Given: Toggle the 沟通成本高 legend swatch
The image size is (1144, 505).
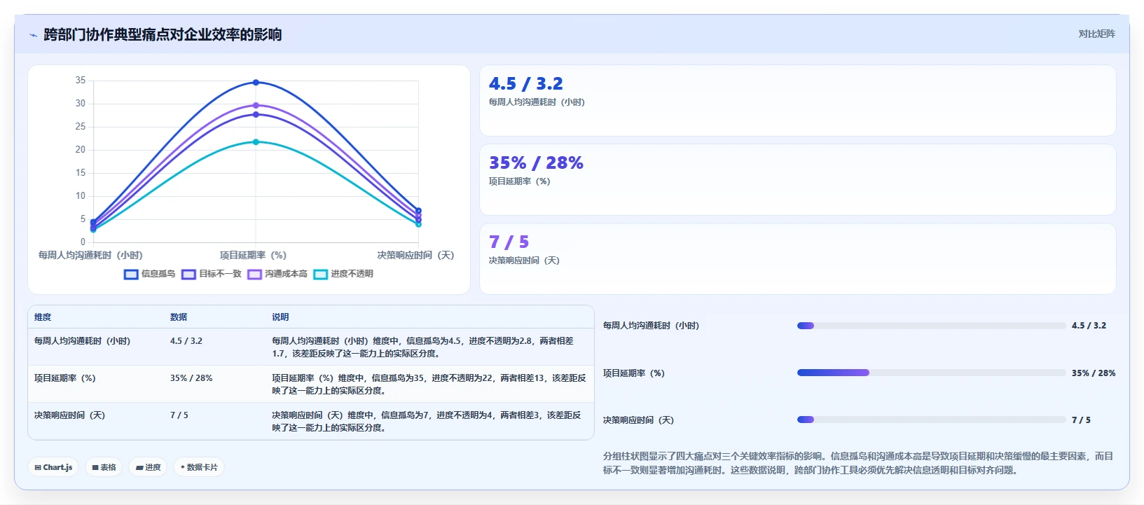Looking at the screenshot, I should coord(254,274).
